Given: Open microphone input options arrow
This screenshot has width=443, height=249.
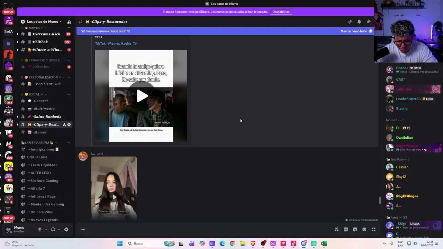Looking at the screenshot, I should [x=45, y=229].
